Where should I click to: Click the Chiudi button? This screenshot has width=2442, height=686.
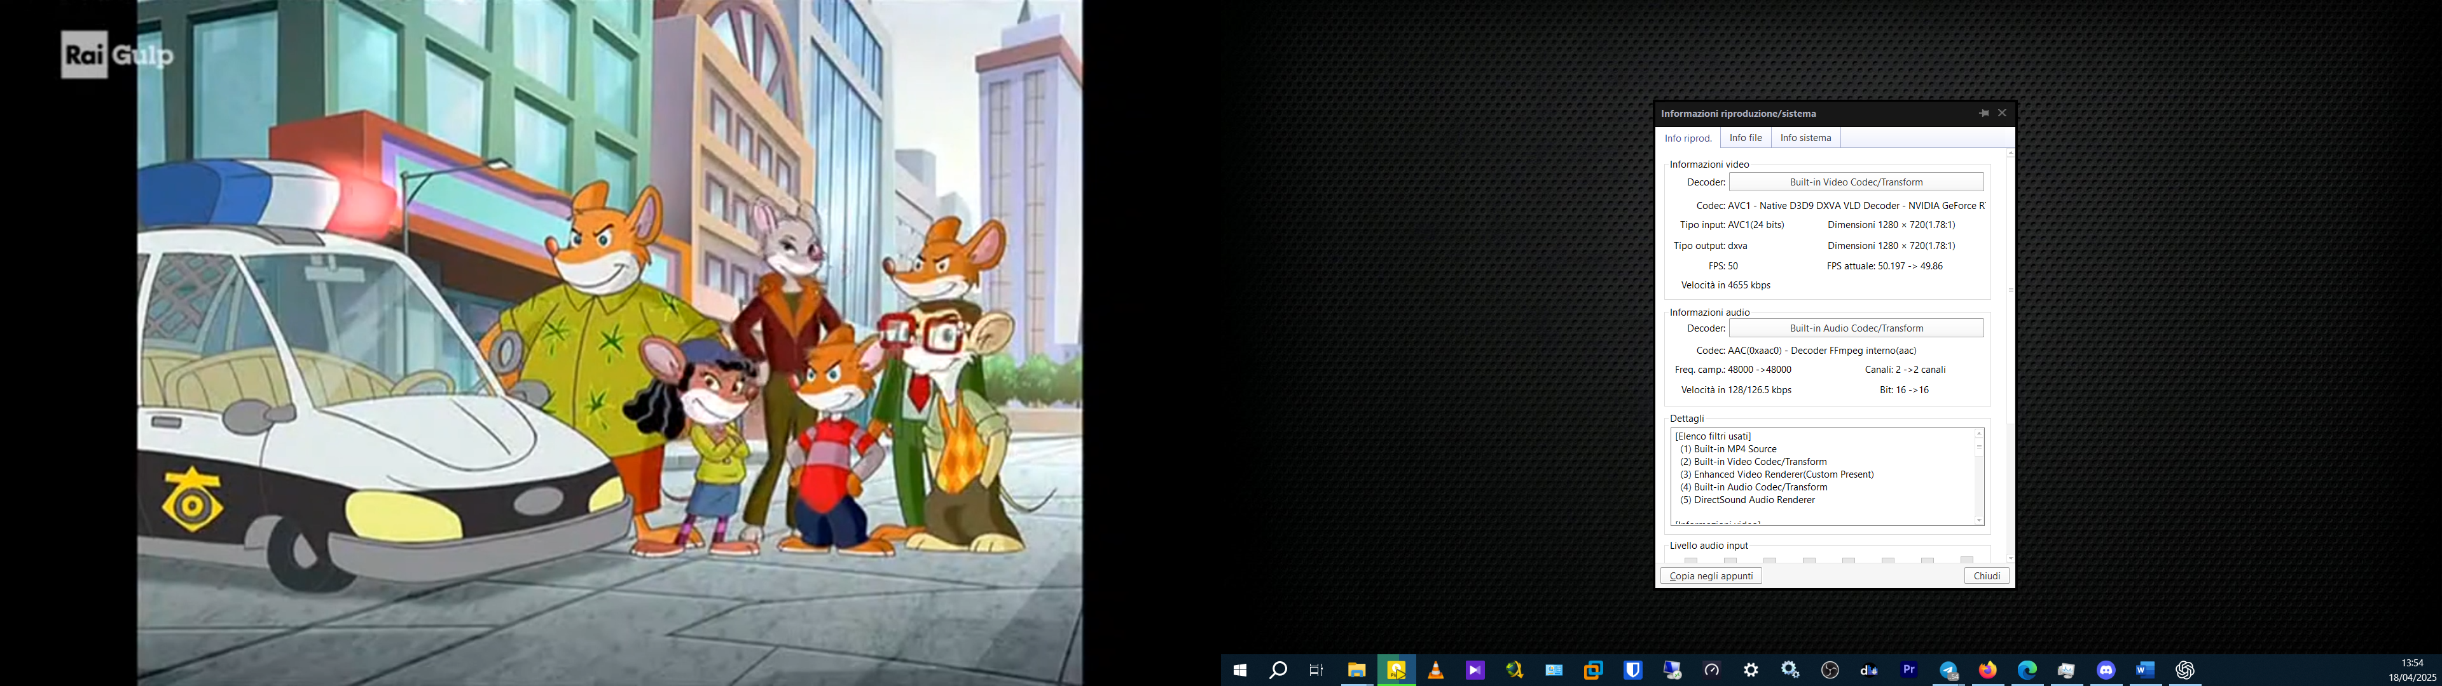pos(1986,576)
